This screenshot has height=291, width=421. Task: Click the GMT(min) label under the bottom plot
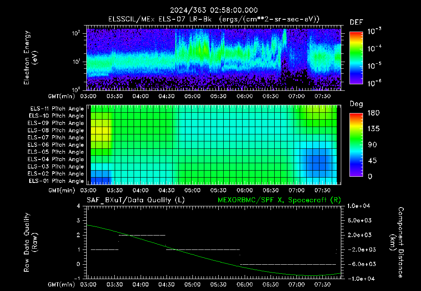(62, 285)
